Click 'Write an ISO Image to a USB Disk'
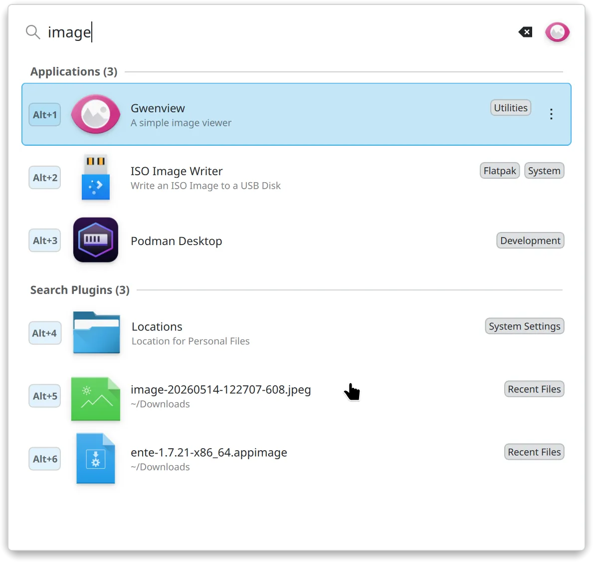Image resolution: width=593 pixels, height=562 pixels. point(205,186)
